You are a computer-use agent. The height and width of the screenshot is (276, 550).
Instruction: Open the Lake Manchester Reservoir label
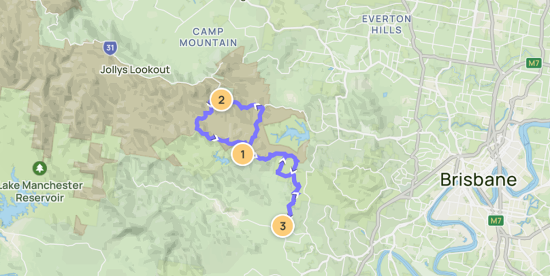pyautogui.click(x=40, y=192)
